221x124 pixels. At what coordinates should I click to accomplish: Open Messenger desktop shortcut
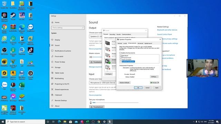click(13, 97)
